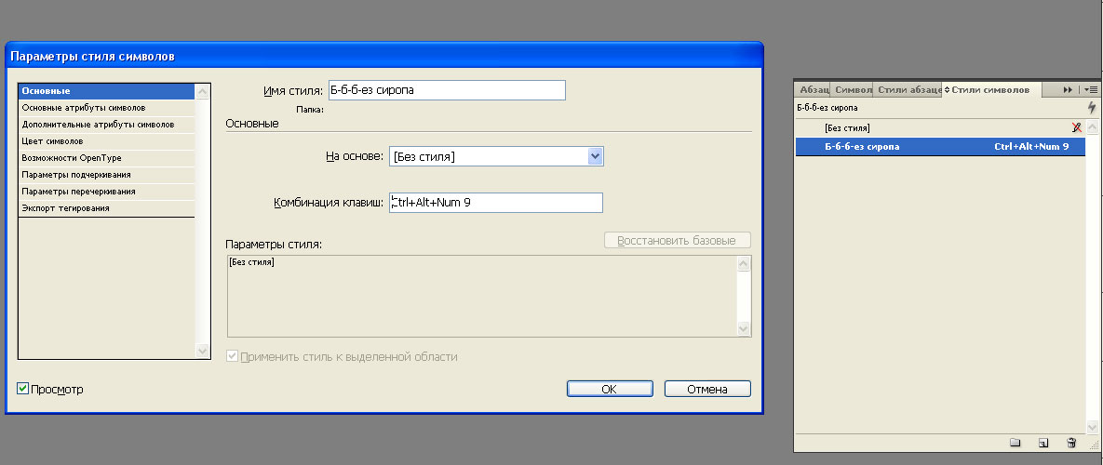Switch to the Абзац tab
Screen dimensions: 1103x465
[814, 90]
